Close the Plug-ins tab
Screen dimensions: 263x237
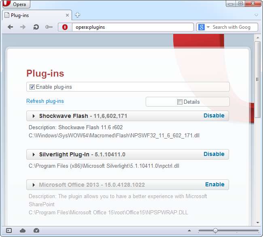point(67,15)
